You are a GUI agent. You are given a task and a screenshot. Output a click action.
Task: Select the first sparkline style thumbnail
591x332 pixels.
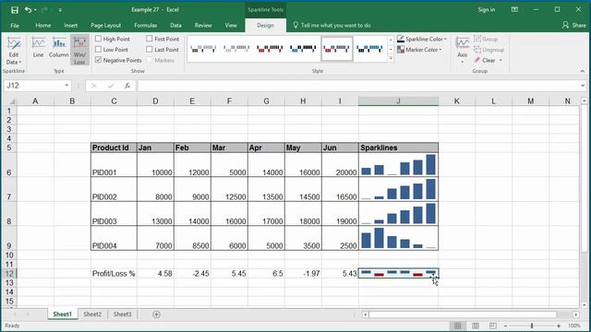pos(203,49)
